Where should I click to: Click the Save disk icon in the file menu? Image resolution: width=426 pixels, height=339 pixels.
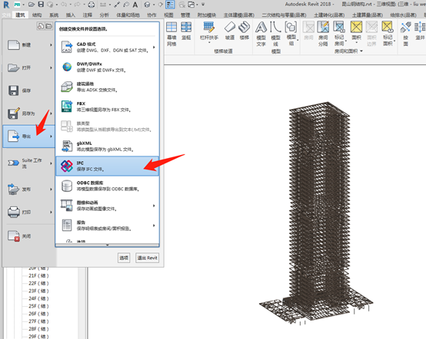(x=13, y=91)
